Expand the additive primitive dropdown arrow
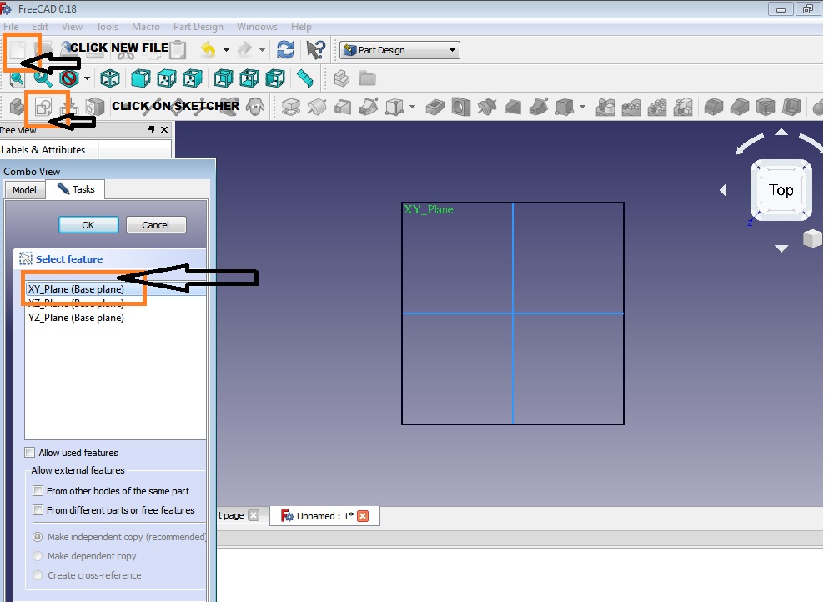Viewport: 829px width, 602px height. point(412,108)
